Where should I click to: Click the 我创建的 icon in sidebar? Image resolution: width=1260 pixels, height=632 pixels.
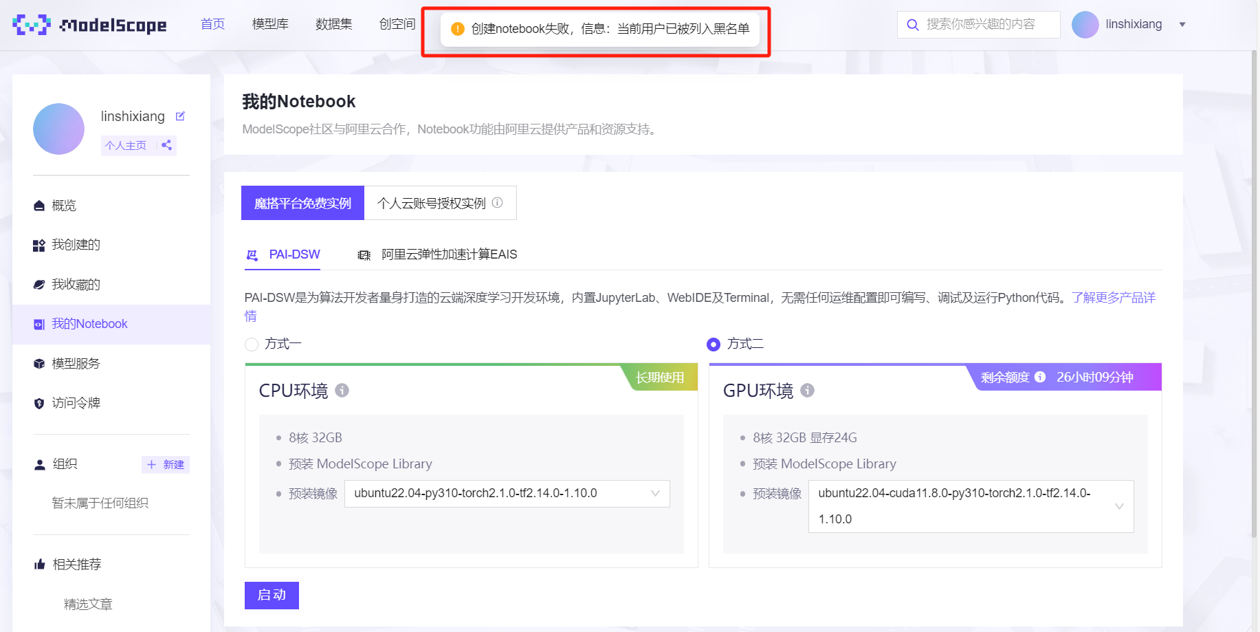39,246
